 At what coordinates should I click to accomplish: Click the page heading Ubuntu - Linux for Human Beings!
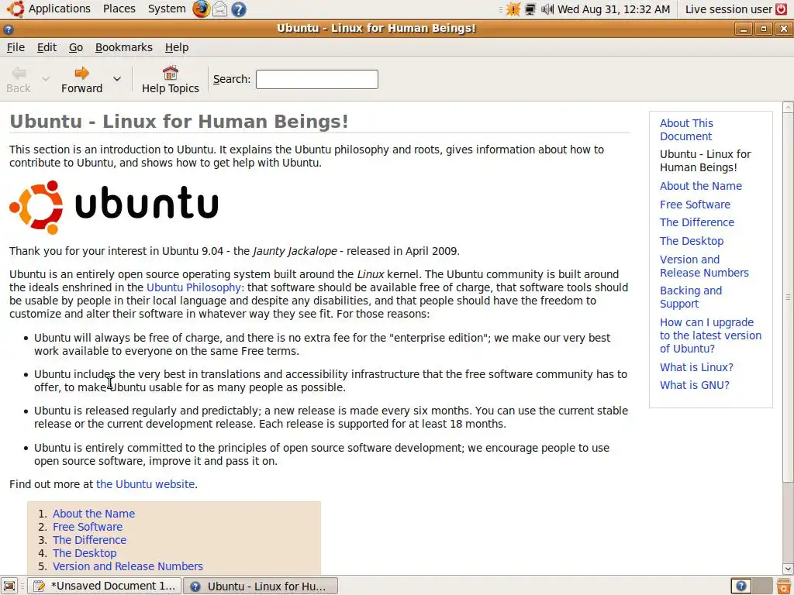point(179,122)
